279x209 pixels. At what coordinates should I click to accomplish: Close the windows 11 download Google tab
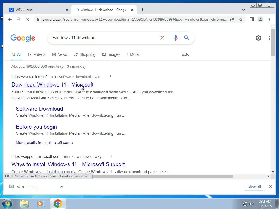tap(132, 10)
